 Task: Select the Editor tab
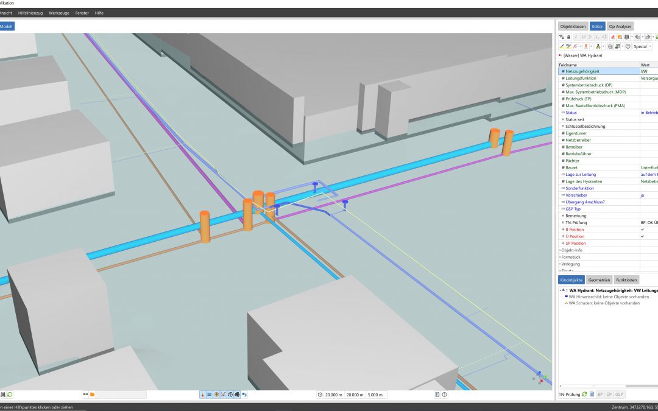click(x=597, y=26)
